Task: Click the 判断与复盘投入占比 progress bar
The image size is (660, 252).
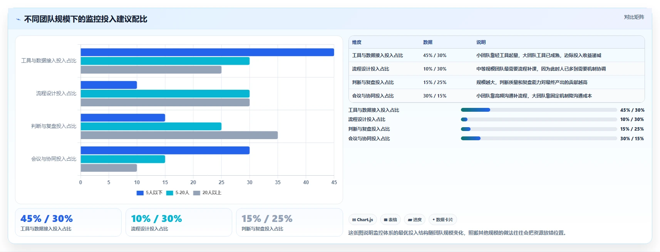Action: pos(539,129)
